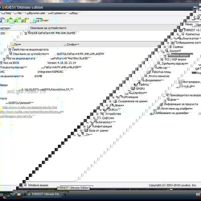The height and width of the screenshot is (201, 201).
Task: Expand the Мултимедия tree node
Action: (113, 97)
